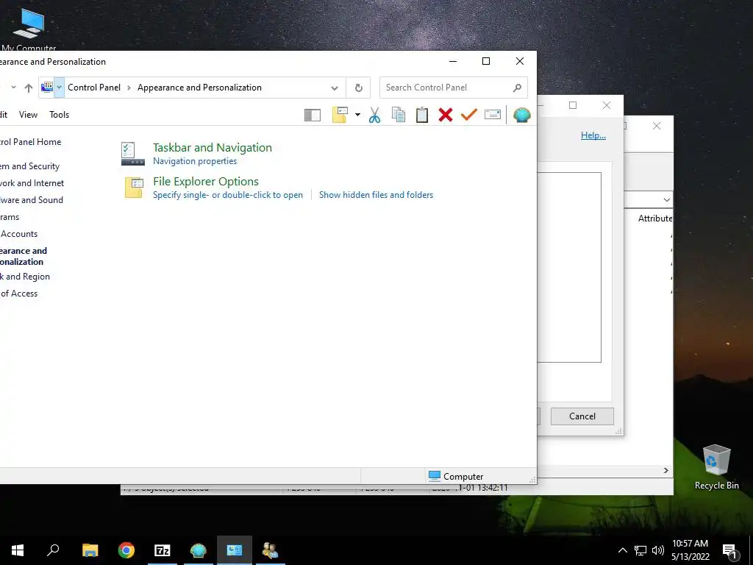Click the taskbar search magnifier

[53, 550]
